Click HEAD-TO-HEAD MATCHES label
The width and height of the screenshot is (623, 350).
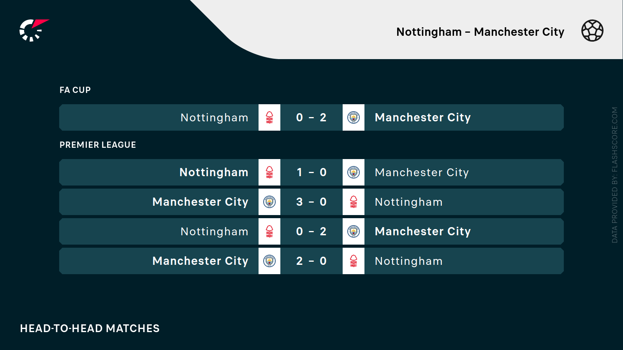pyautogui.click(x=90, y=329)
